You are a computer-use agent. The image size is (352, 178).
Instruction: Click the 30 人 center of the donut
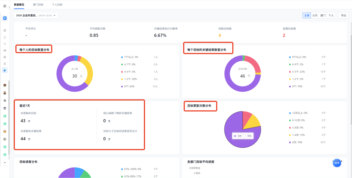[78, 76]
